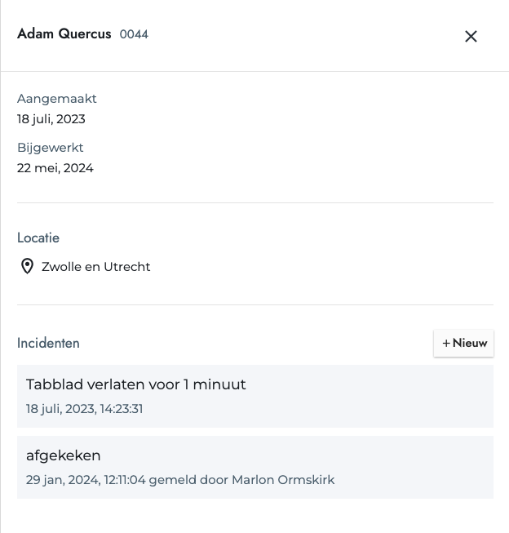Click the afgekeken incident title text
509x533 pixels.
(x=63, y=455)
